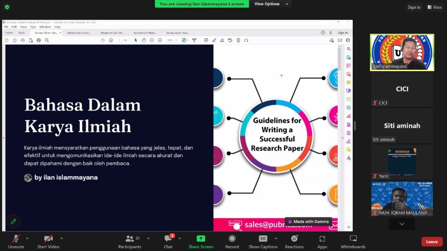This screenshot has height=251, width=447.
Task: Expand the View Options dropdown
Action: (x=271, y=4)
